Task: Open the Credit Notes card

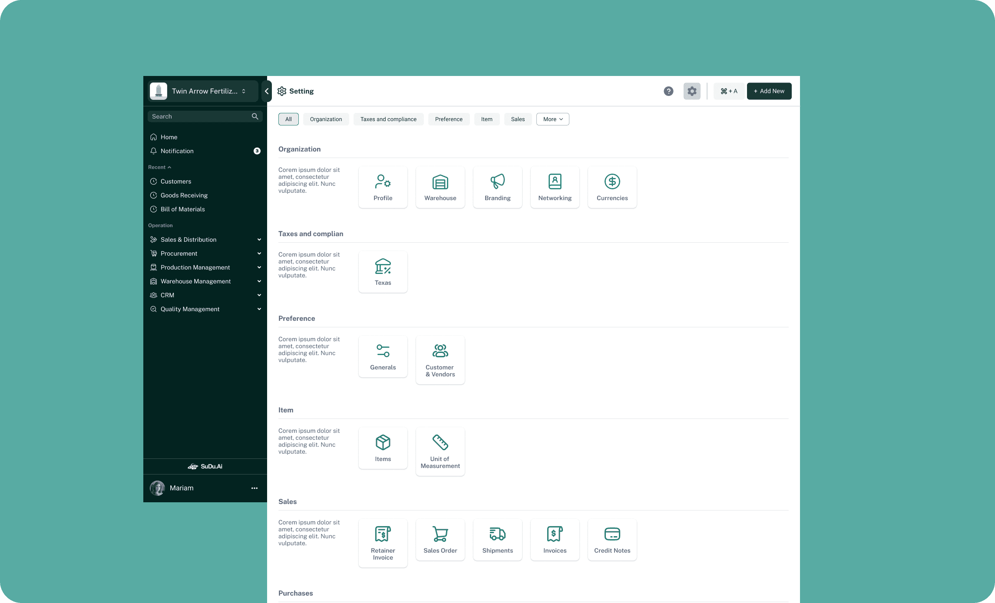Action: pos(612,540)
